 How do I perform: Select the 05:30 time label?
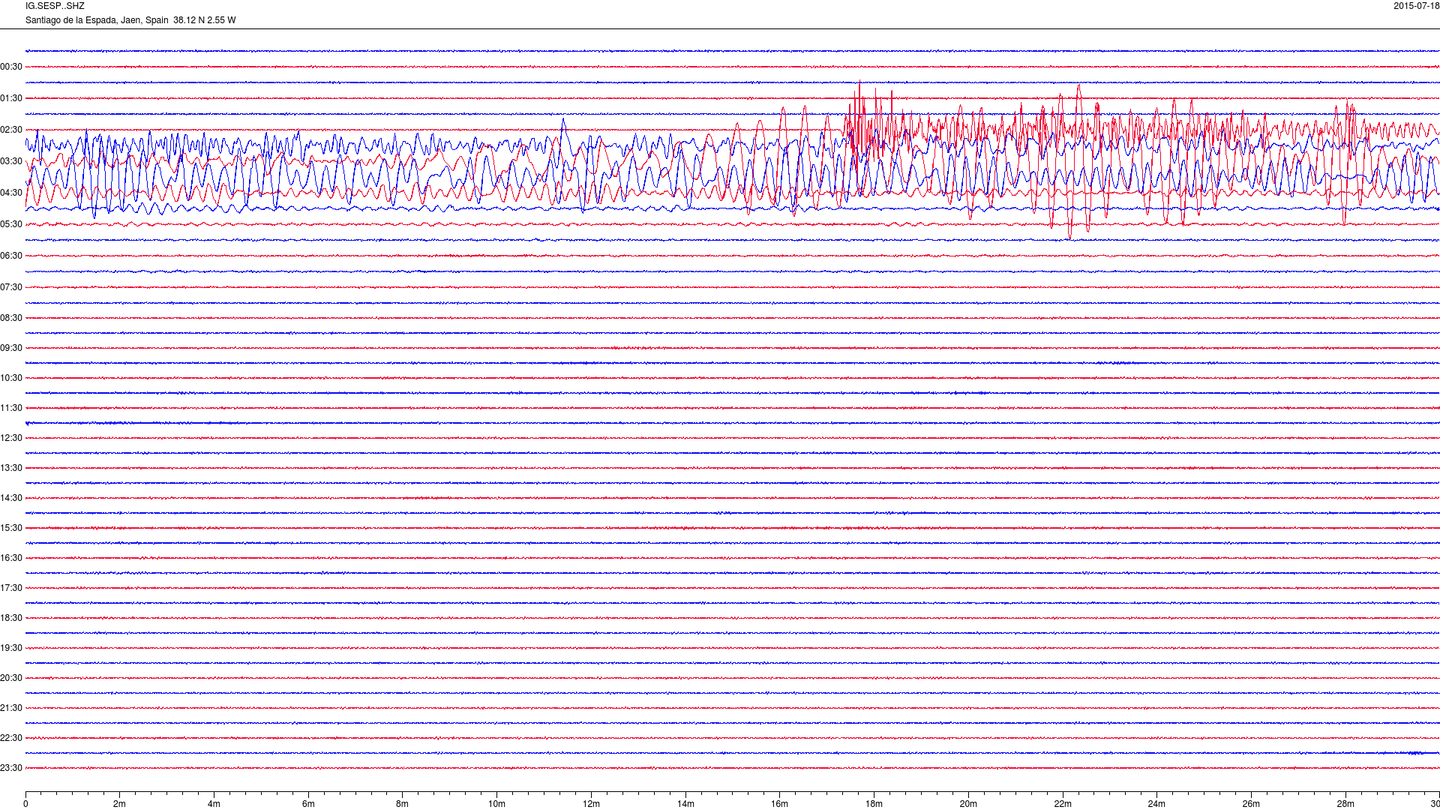pos(11,224)
